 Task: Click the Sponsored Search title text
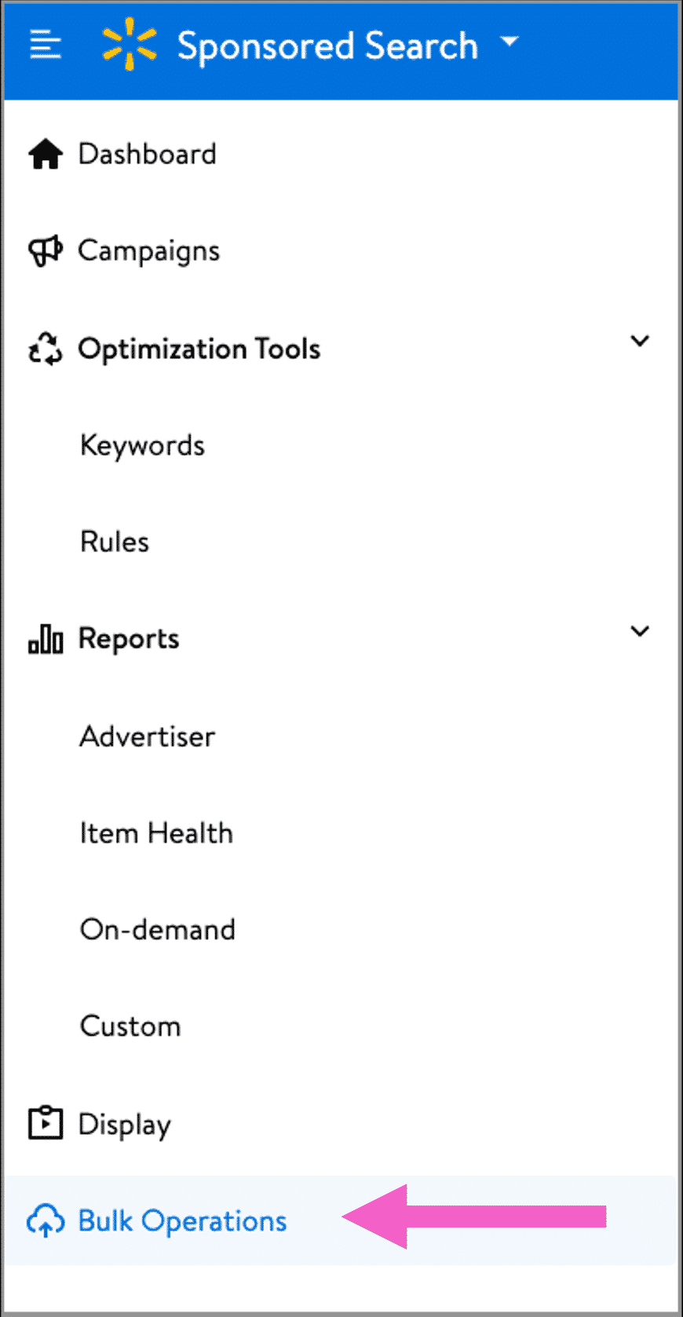327,46
